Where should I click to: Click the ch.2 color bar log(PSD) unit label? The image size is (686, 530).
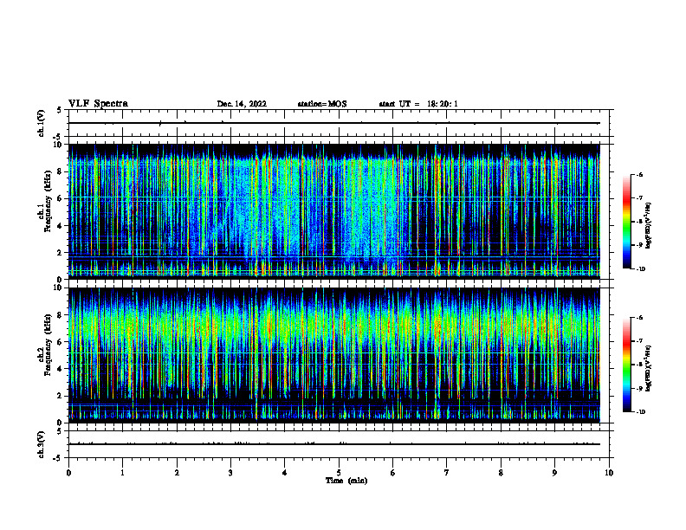(649, 368)
